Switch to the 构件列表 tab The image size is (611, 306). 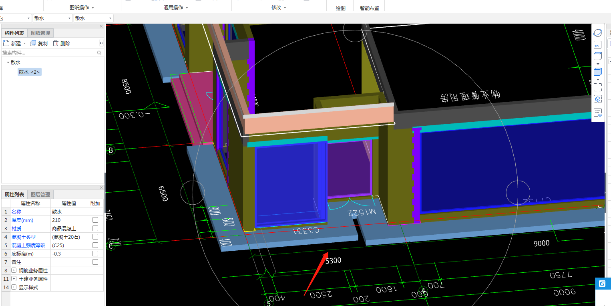(14, 33)
